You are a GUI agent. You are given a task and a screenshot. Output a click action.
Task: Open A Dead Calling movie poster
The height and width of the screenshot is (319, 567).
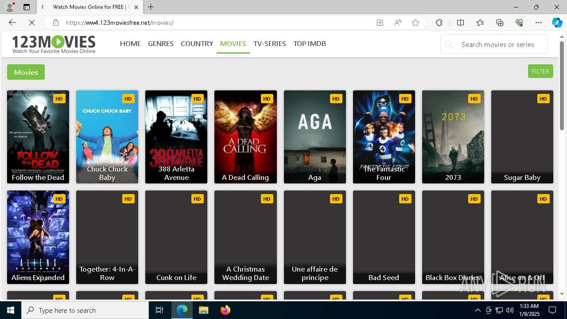click(x=245, y=137)
